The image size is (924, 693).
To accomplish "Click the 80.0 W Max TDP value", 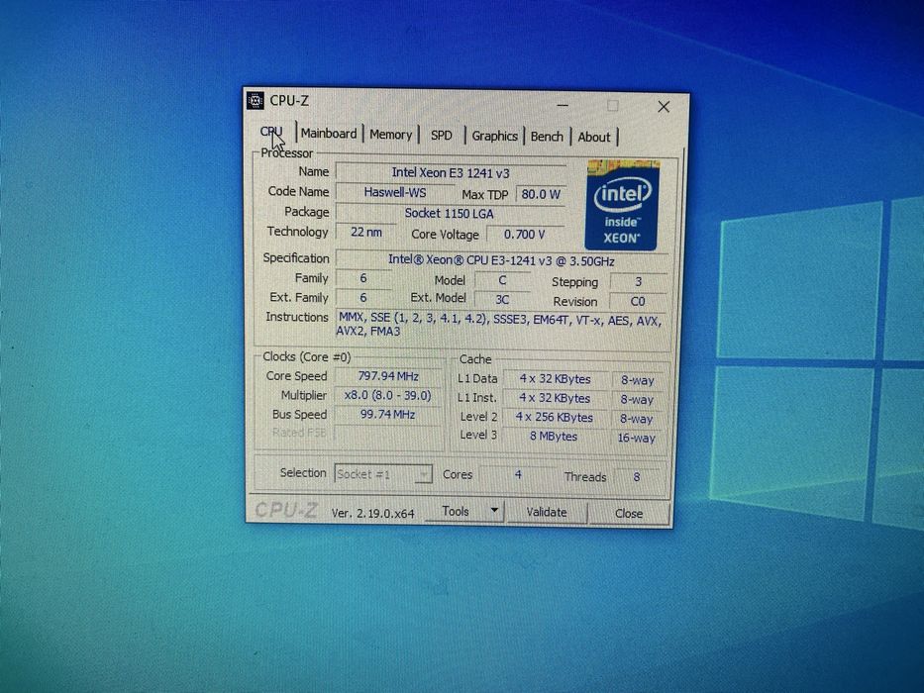I will pyautogui.click(x=541, y=194).
